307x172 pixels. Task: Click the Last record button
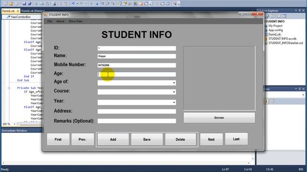tap(236, 139)
